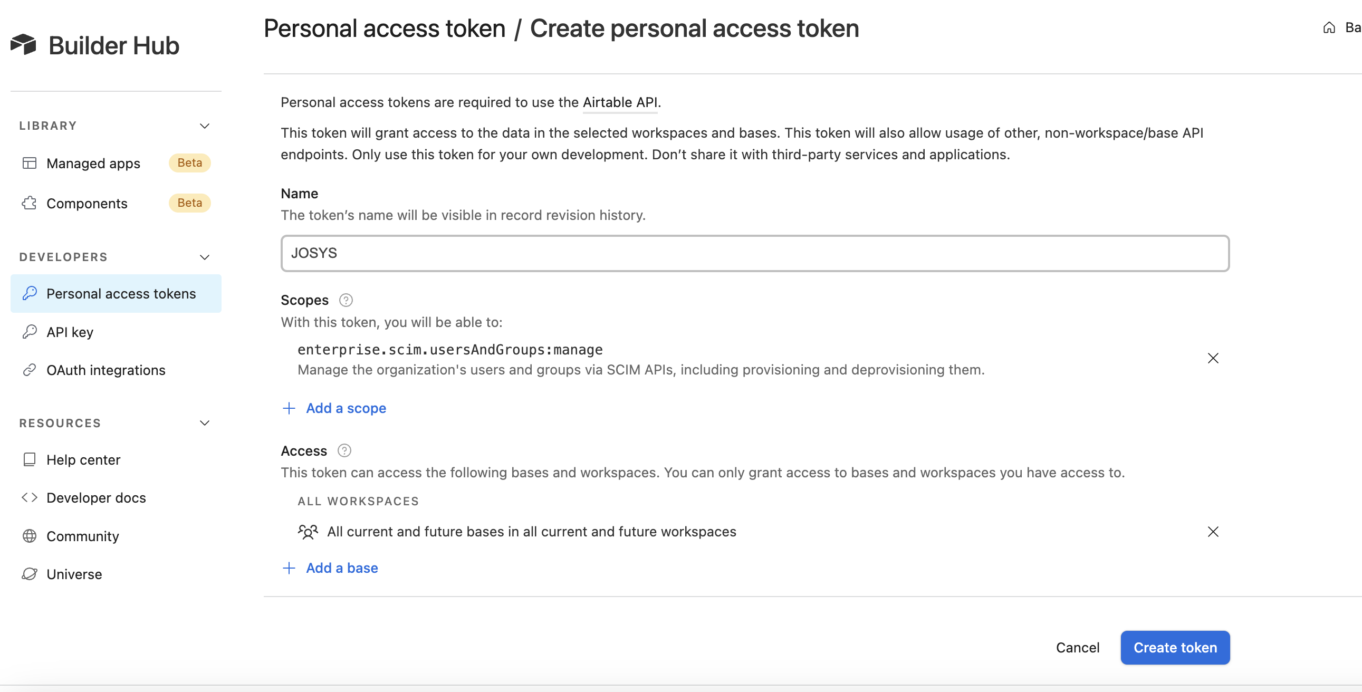Image resolution: width=1362 pixels, height=692 pixels.
Task: Focus the token Name input field
Action: 754,253
